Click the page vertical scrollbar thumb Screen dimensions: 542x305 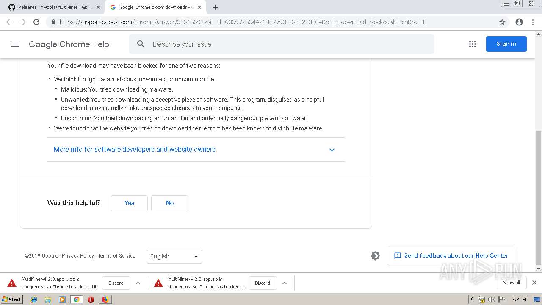pos(539,197)
